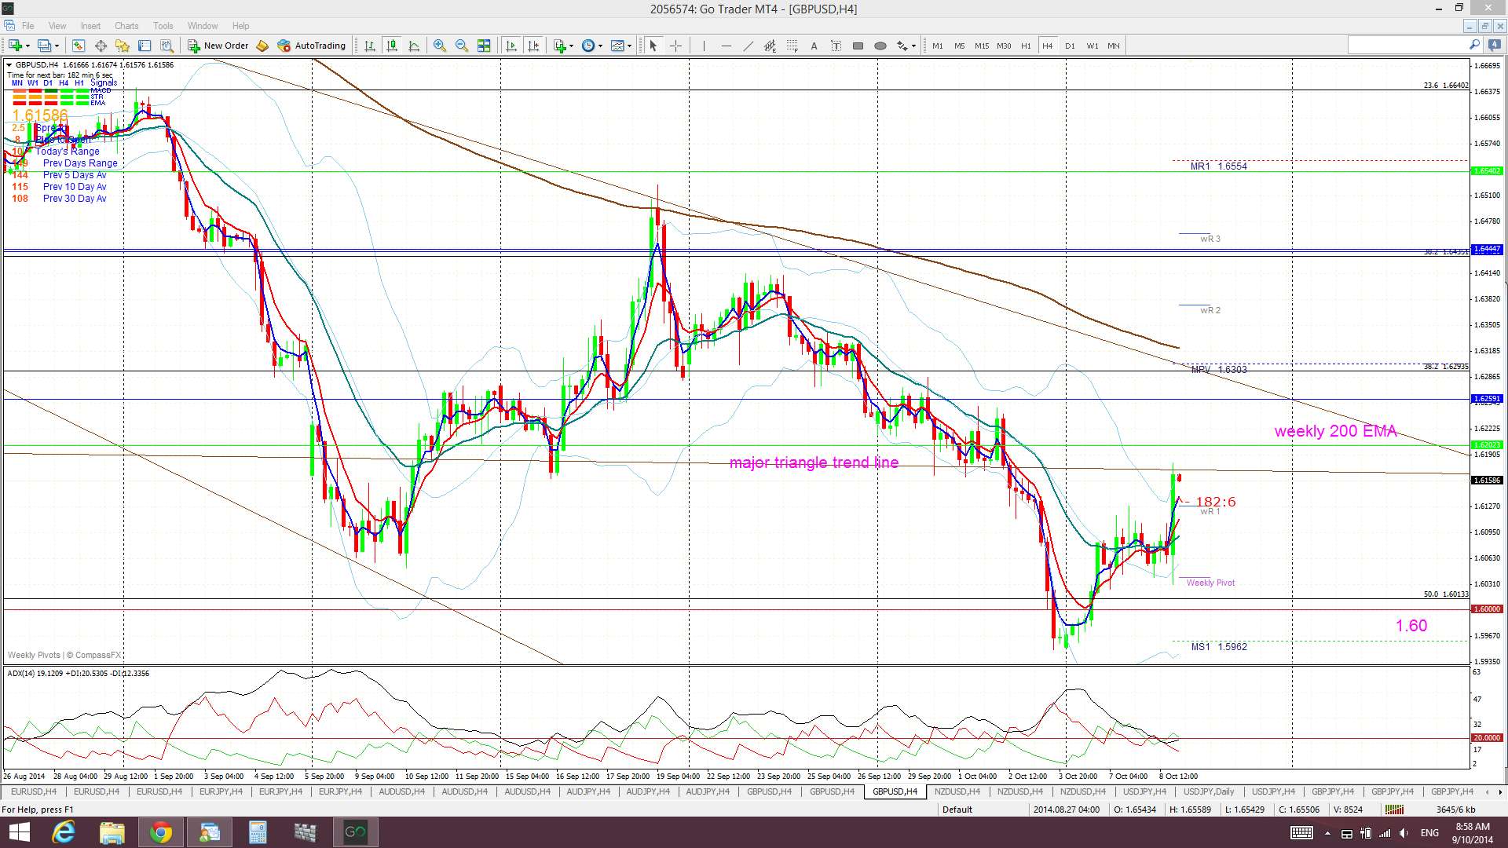Screen dimensions: 1508x848
Task: Open the Insert menu
Action: pos(90,26)
